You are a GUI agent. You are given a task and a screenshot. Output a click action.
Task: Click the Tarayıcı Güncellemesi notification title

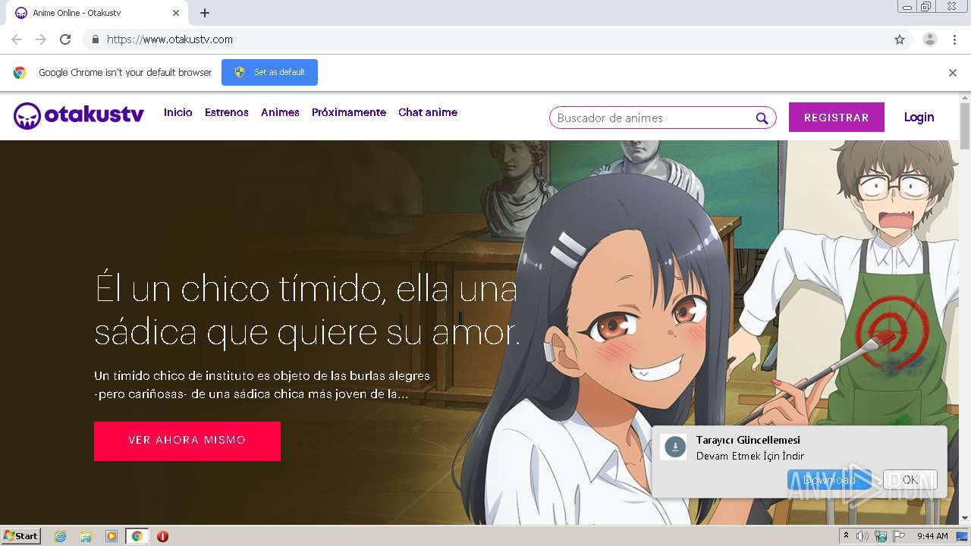748,440
